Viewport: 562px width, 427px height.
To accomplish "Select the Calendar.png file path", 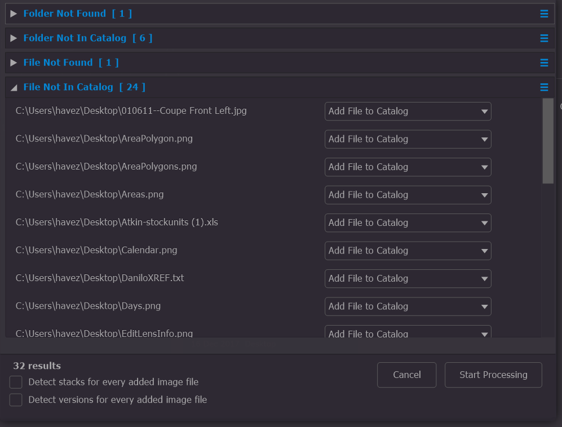I will pyautogui.click(x=96, y=250).
